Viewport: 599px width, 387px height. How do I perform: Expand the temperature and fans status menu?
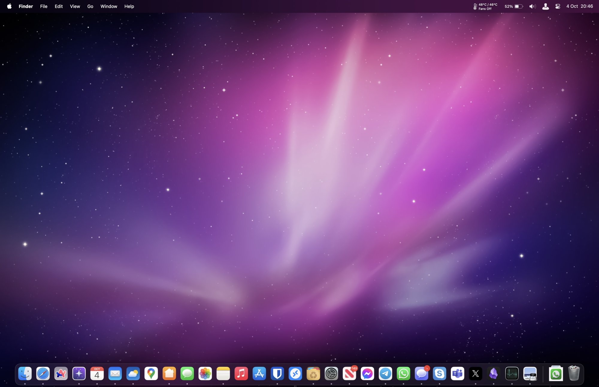(485, 6)
